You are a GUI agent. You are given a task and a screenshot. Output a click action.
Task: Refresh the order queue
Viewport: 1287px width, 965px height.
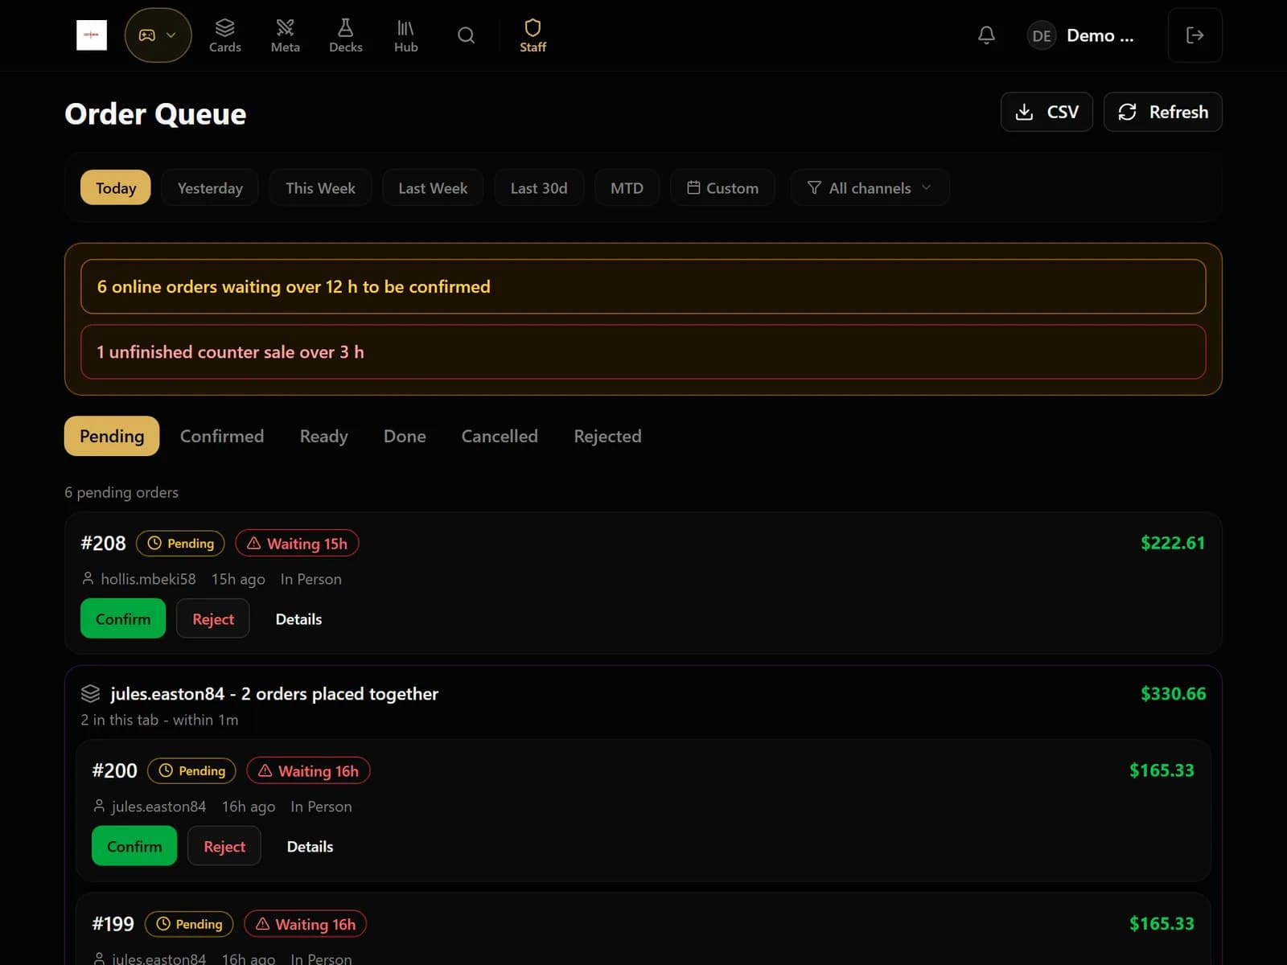pos(1162,112)
